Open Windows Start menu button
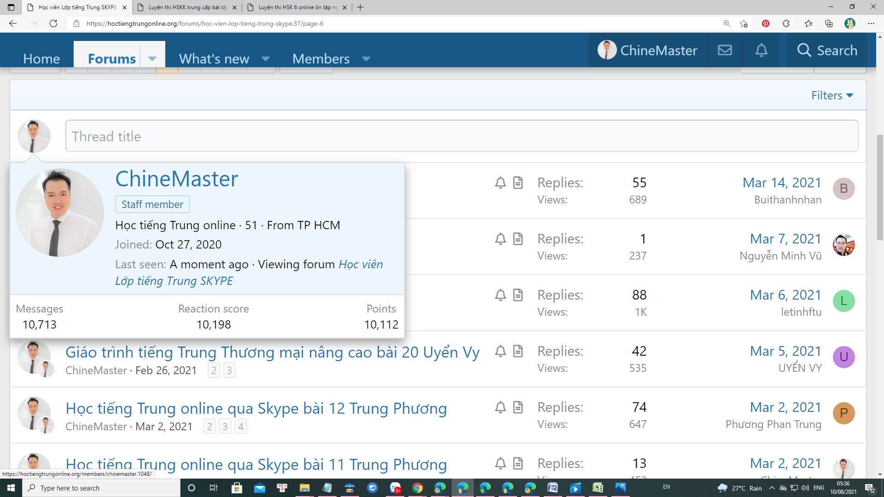The height and width of the screenshot is (497, 884). pyautogui.click(x=11, y=488)
